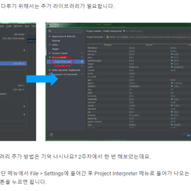The image size is (191, 191).
Task: Expand the Editor settings node
Action: coord(50,45)
